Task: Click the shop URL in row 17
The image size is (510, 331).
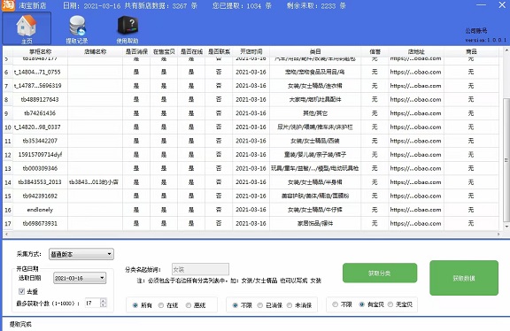Action: point(415,223)
